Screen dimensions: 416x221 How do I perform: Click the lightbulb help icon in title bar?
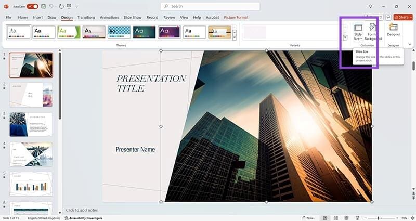(x=371, y=6)
